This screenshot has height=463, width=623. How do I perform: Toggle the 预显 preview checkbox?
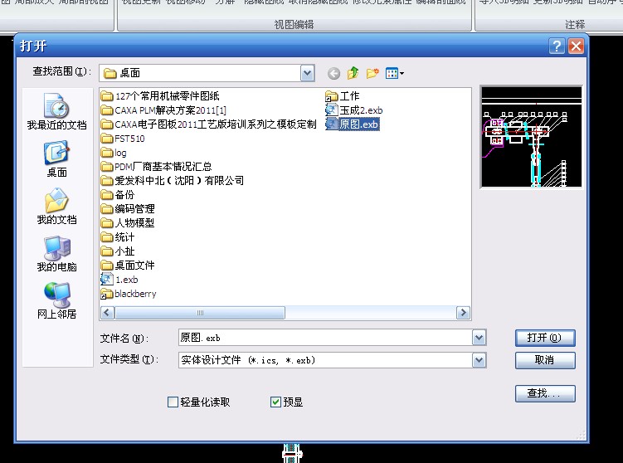(275, 402)
